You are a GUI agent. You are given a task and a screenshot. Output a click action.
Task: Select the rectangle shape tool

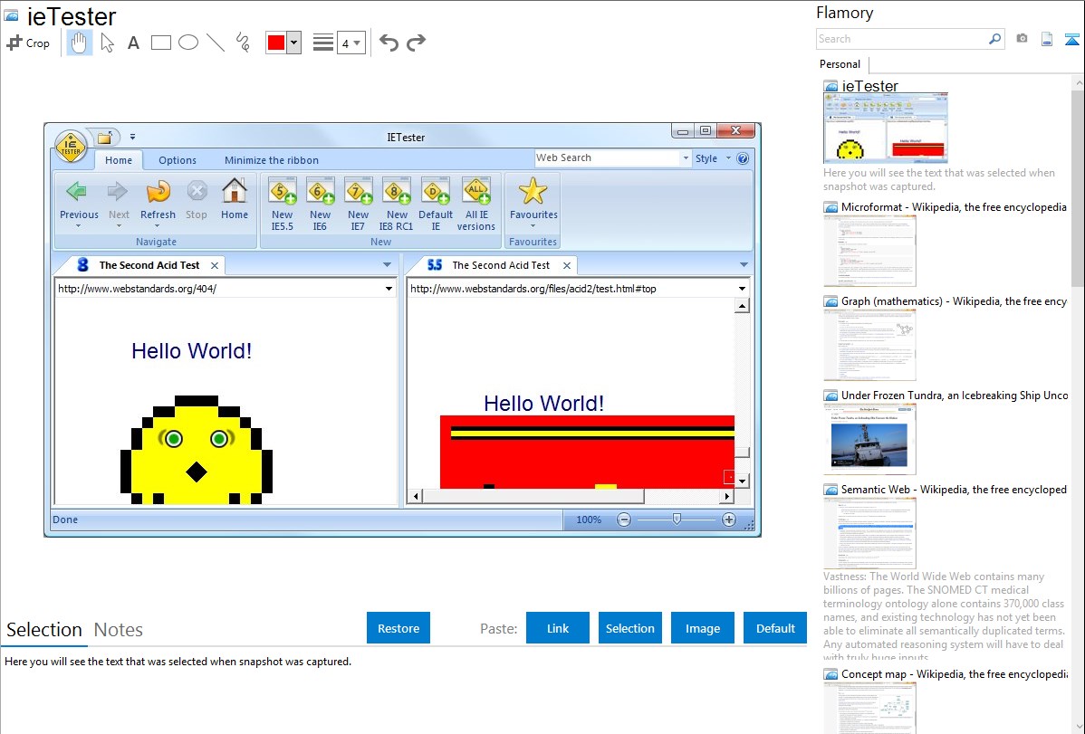[x=160, y=43]
